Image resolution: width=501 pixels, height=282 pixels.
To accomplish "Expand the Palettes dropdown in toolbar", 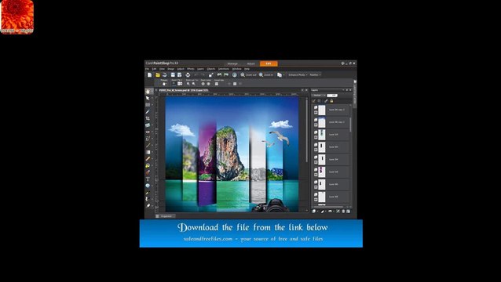I will click(x=316, y=75).
